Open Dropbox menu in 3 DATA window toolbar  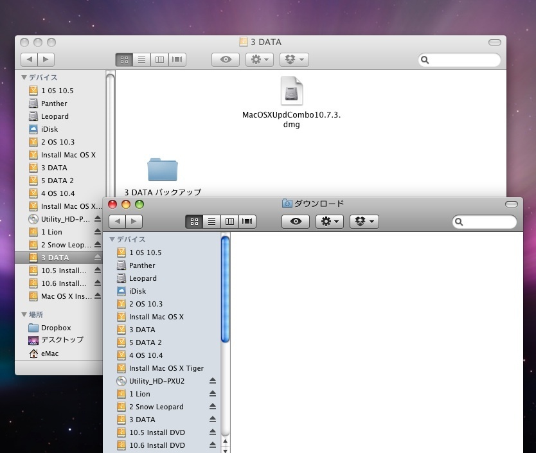[294, 60]
